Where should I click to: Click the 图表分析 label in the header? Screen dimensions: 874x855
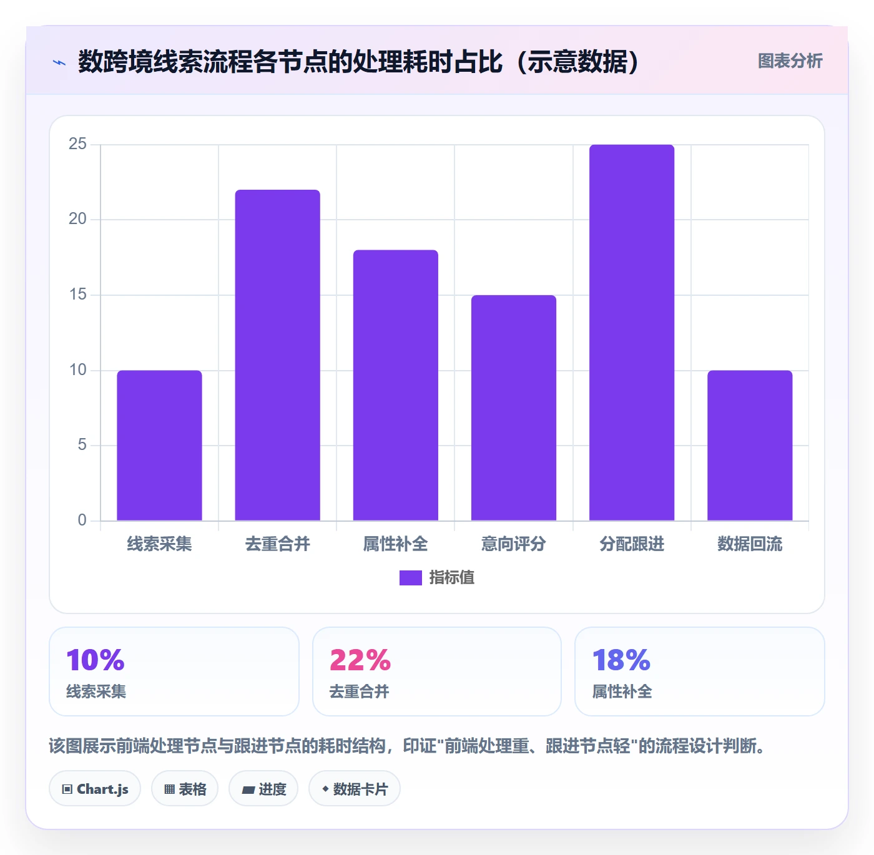(790, 61)
